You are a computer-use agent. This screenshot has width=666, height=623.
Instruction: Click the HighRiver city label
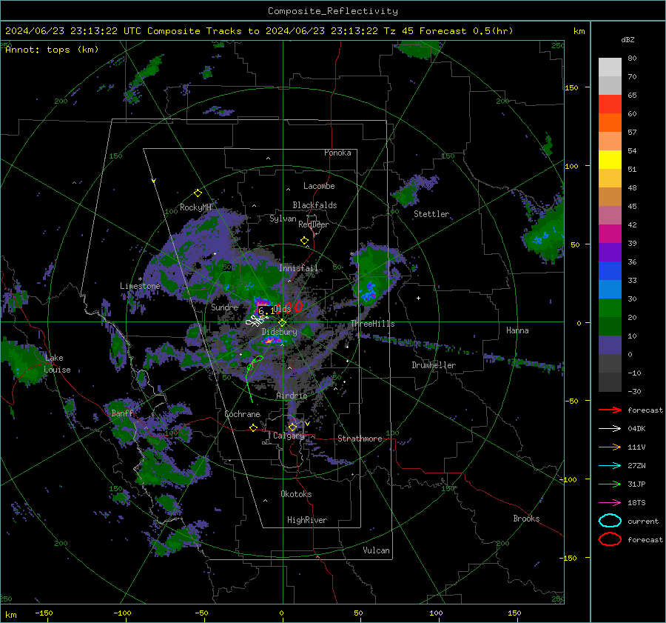307,521
